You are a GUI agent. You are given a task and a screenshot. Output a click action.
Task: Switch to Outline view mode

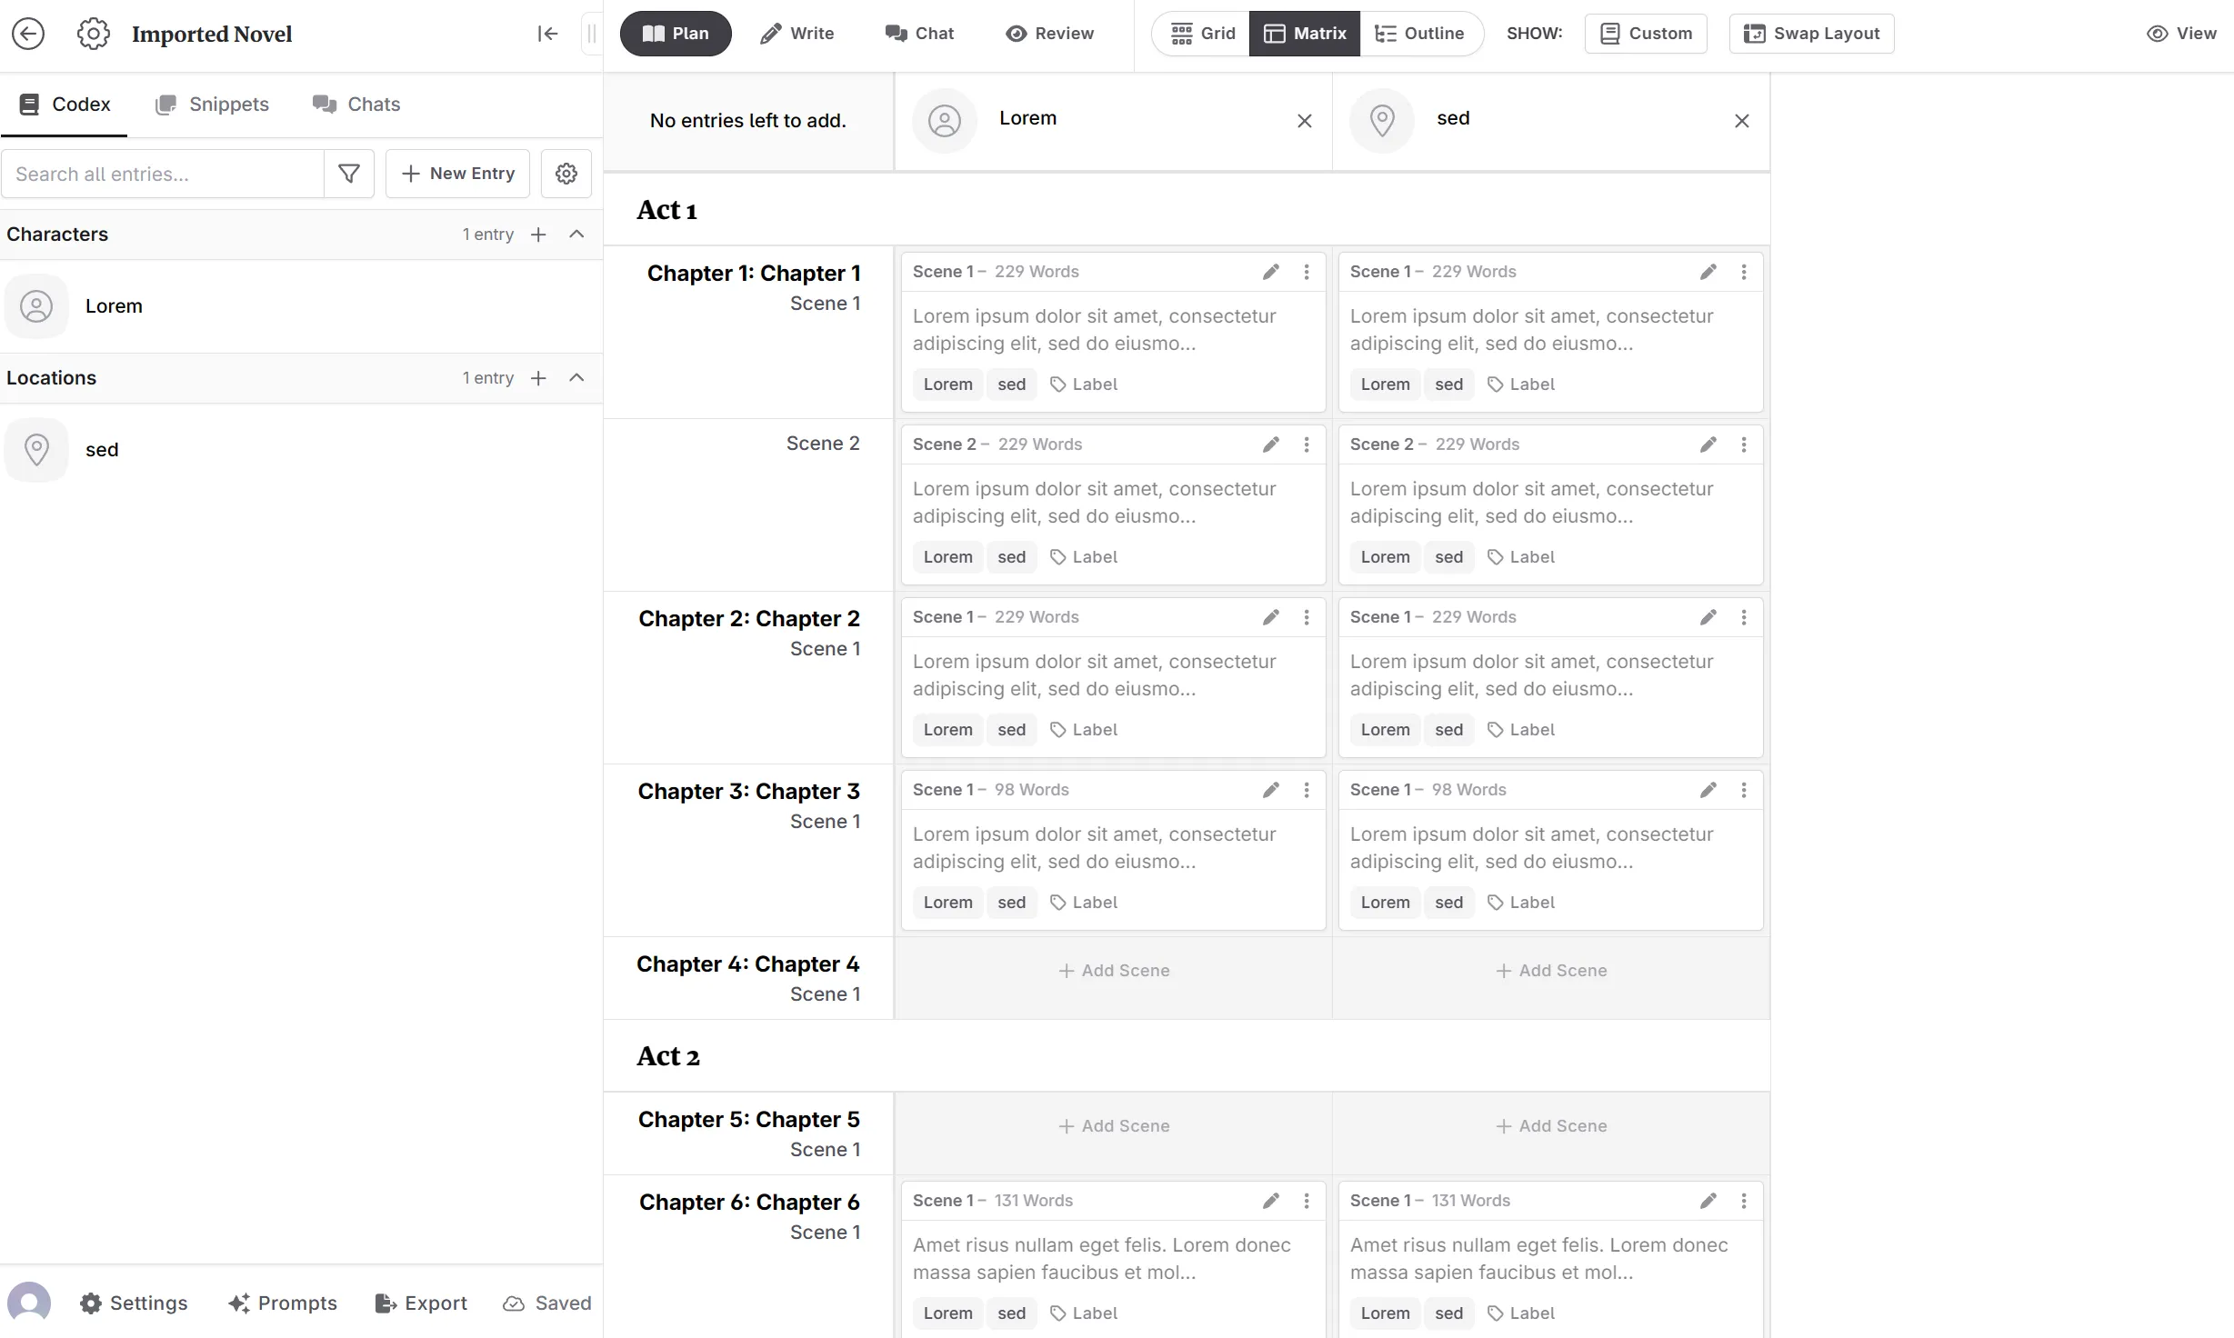1419,34
